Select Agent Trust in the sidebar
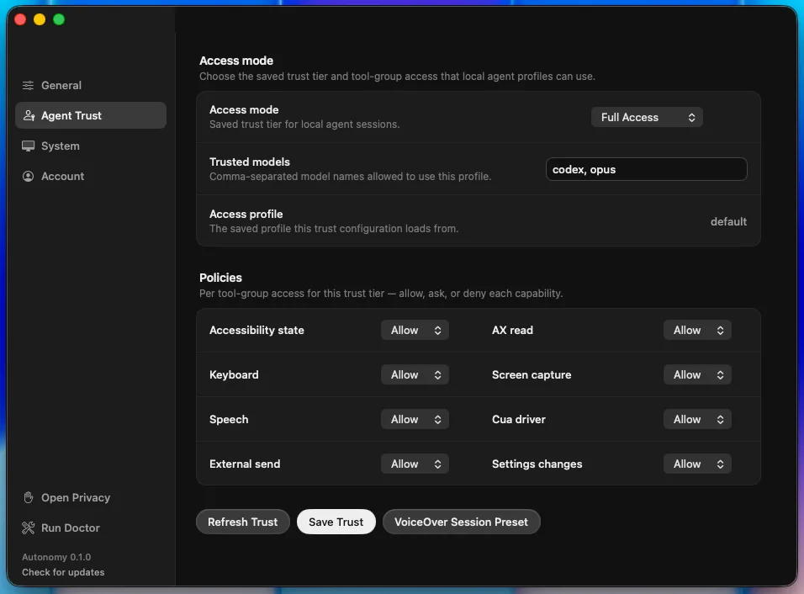The width and height of the screenshot is (804, 594). point(91,115)
